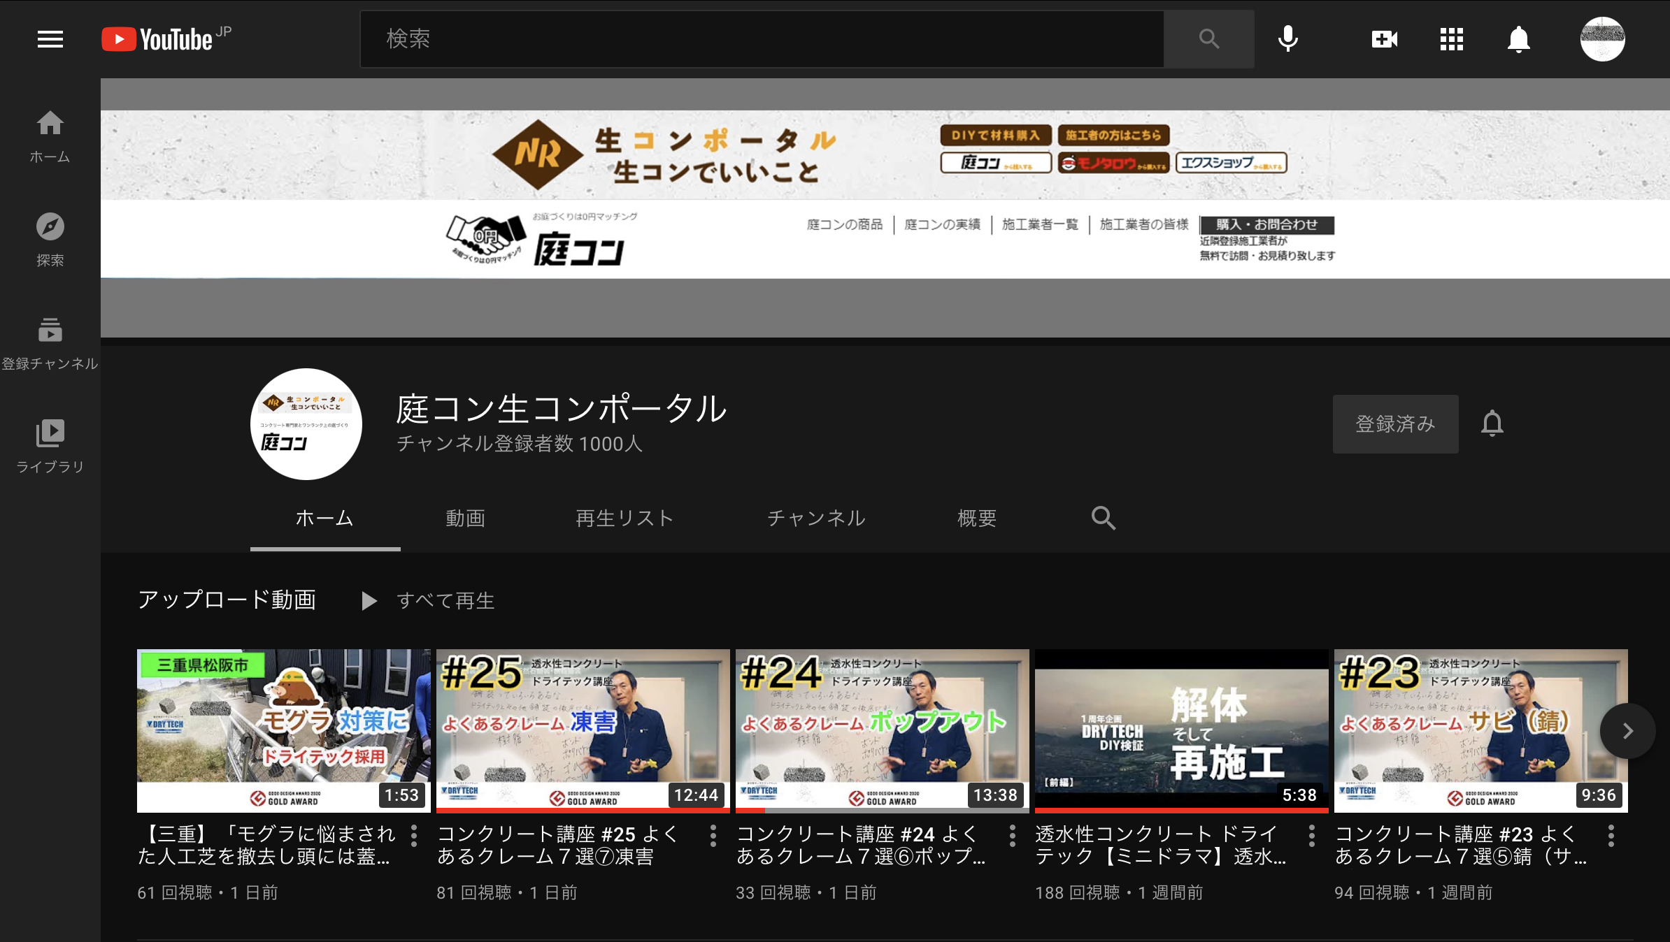Image resolution: width=1670 pixels, height=942 pixels.
Task: Click the 61 回視聴・1 日前 text
Action: click(208, 892)
